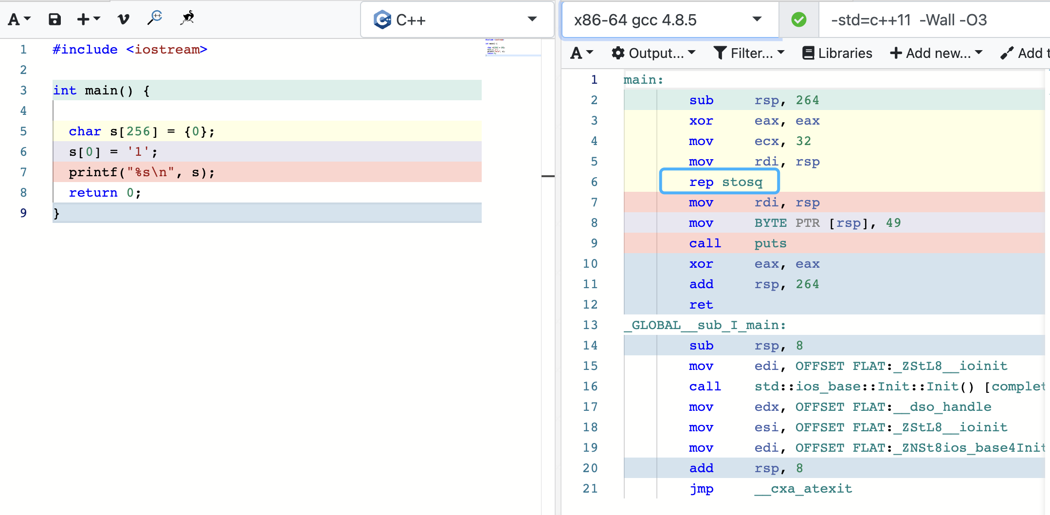Open the source editor font size menu
The image size is (1050, 515).
pos(19,19)
